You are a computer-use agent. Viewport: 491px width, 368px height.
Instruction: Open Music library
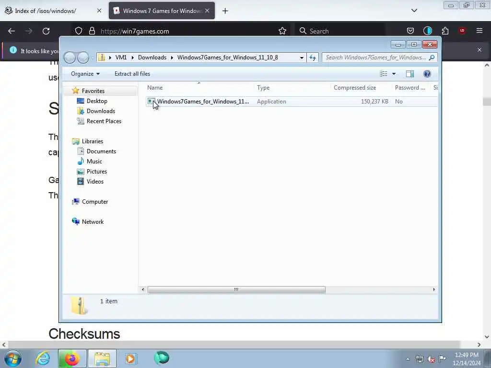90,161
